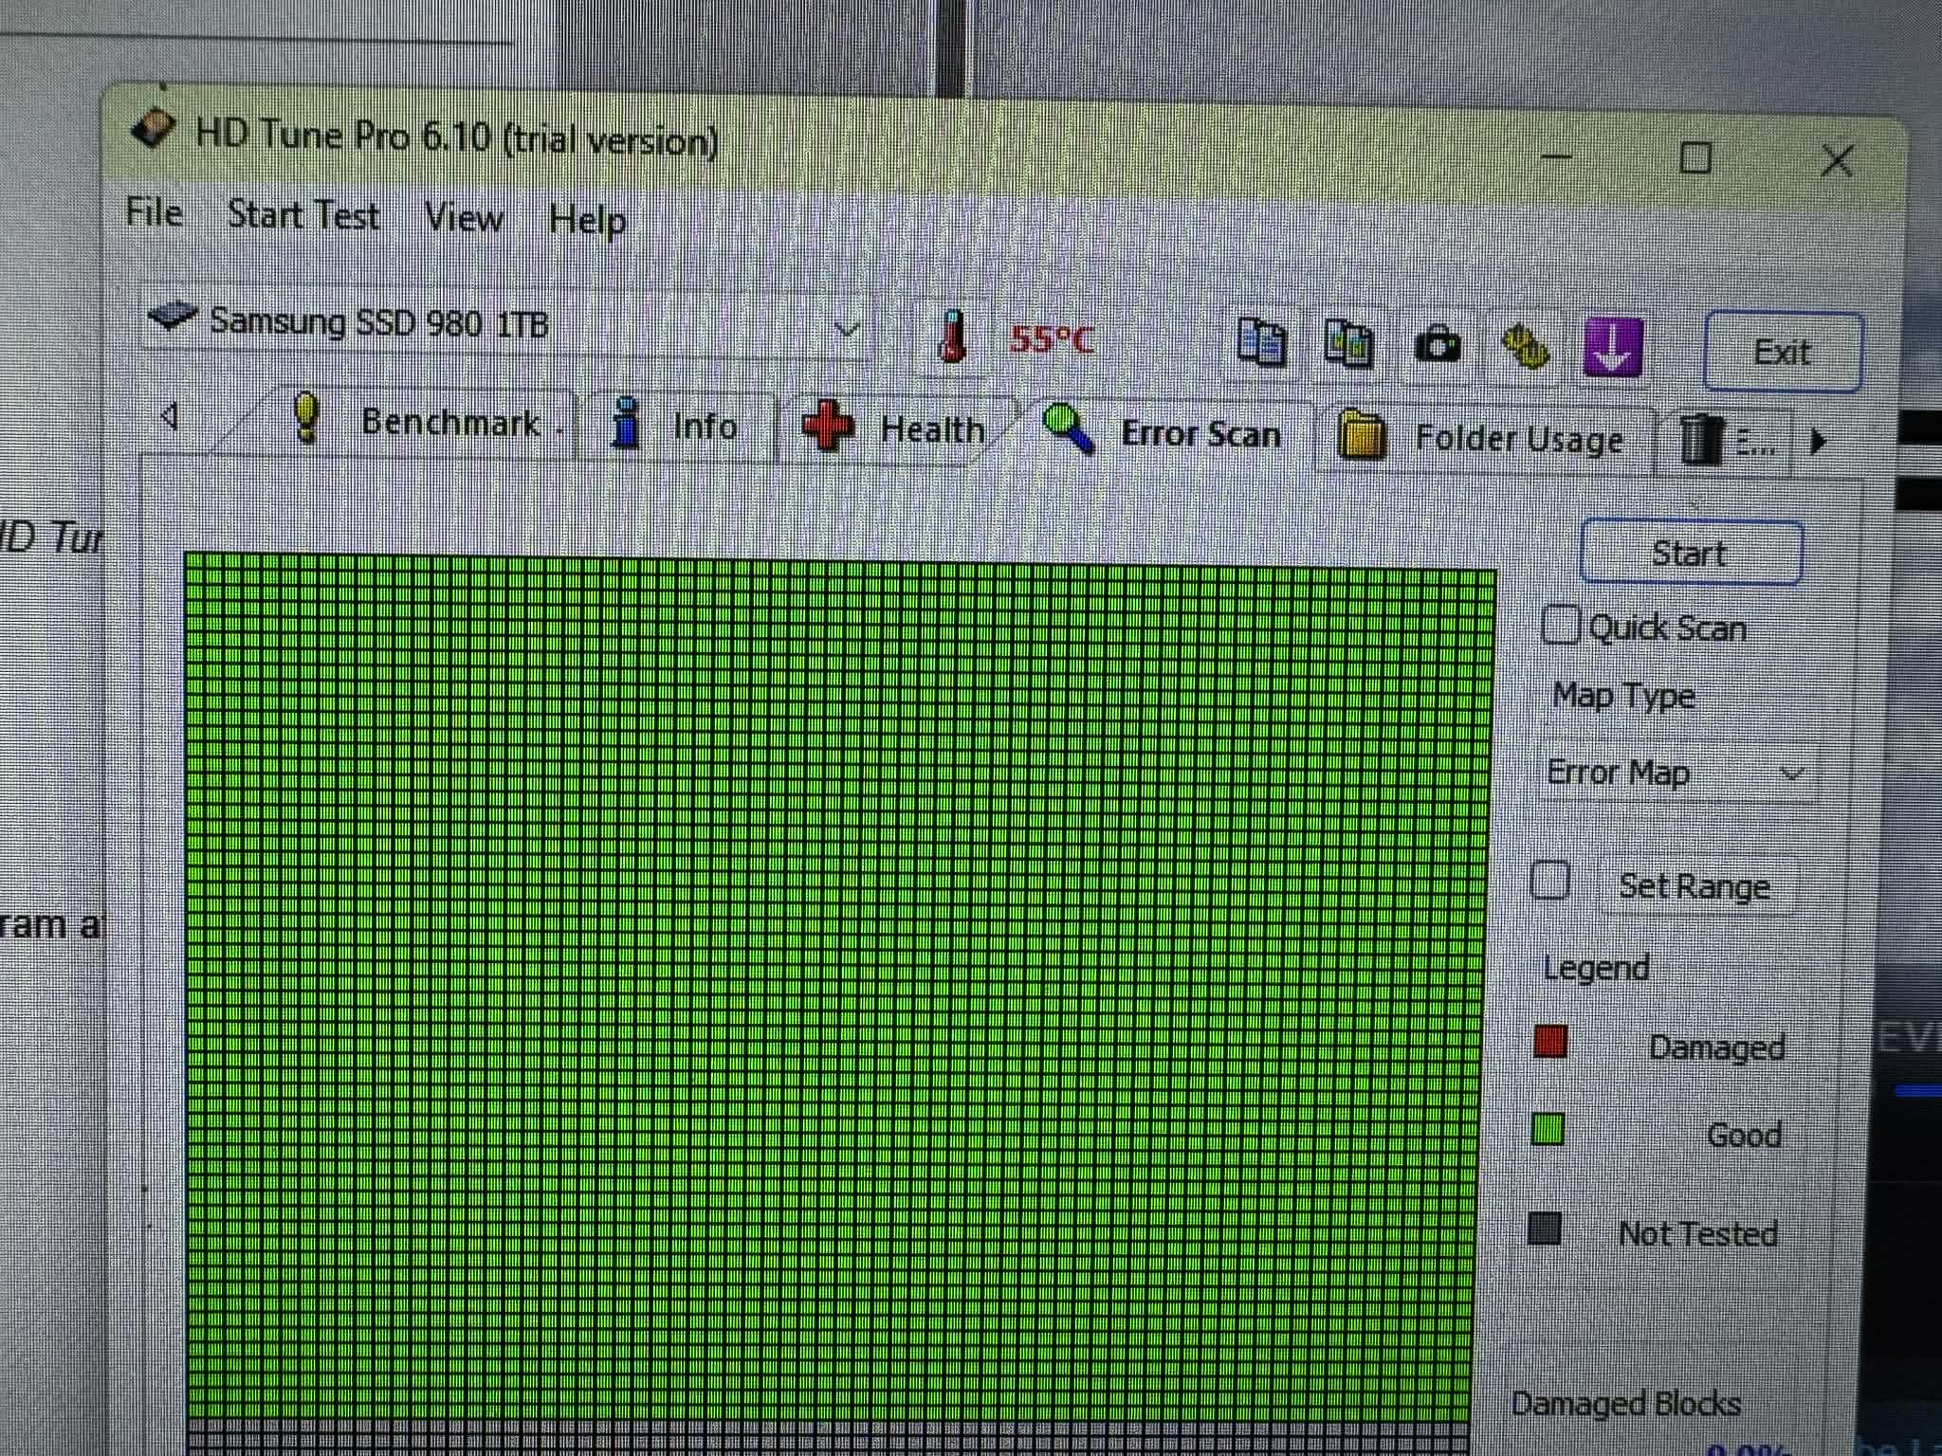Click the camera save screenshot icon
Screen dimensions: 1942x1456
(x=1437, y=345)
